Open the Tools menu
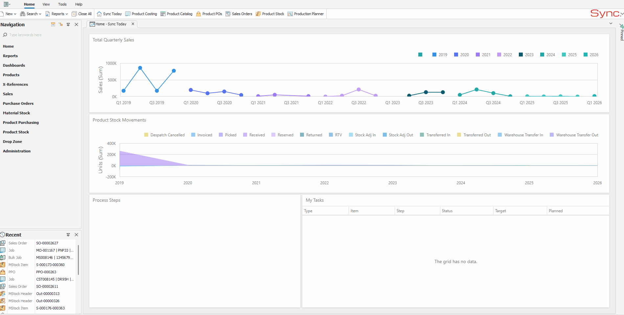Image resolution: width=624 pixels, height=315 pixels. coord(62,4)
